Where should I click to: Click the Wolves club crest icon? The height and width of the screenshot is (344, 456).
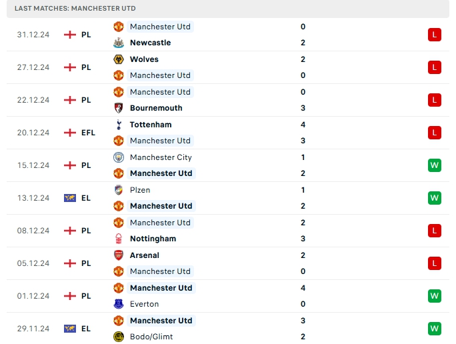(119, 59)
